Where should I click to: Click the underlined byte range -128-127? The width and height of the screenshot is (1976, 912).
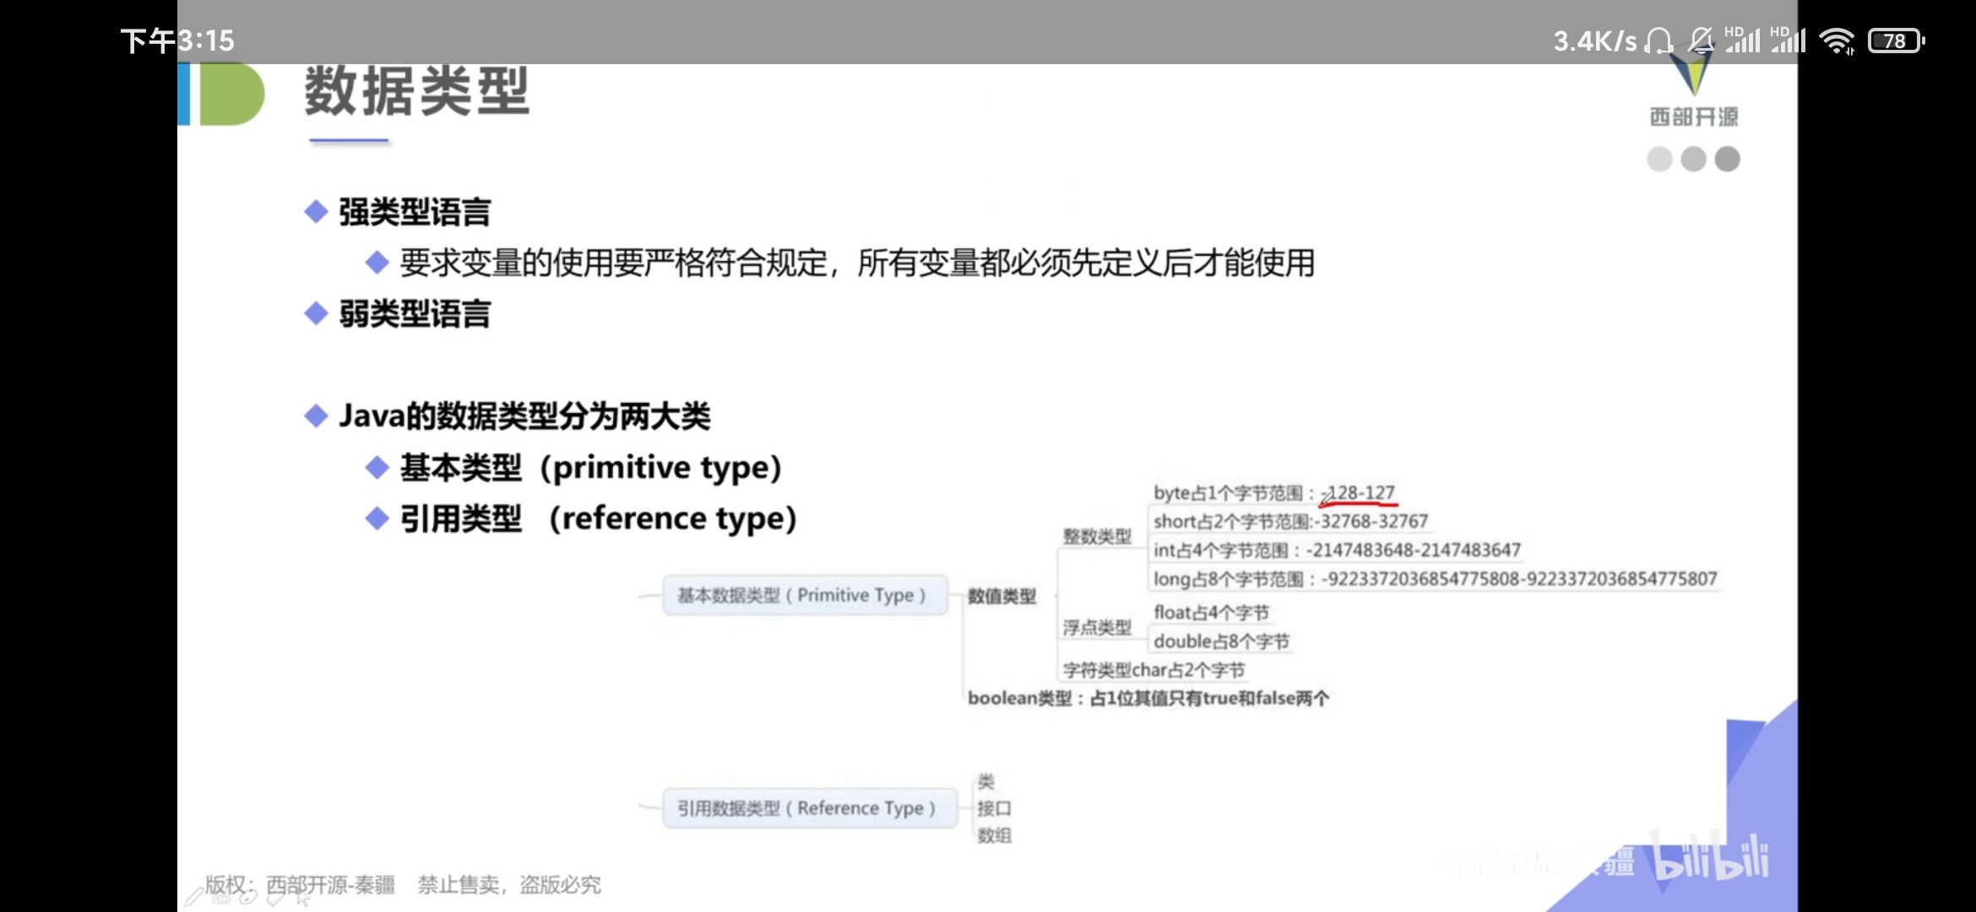[x=1360, y=493]
